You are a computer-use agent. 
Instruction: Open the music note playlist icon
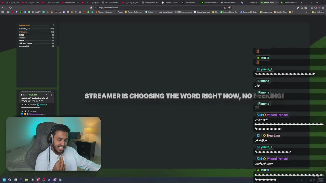click(312, 8)
